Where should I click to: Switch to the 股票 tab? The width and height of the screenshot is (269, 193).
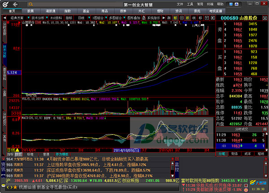pyautogui.click(x=30, y=11)
